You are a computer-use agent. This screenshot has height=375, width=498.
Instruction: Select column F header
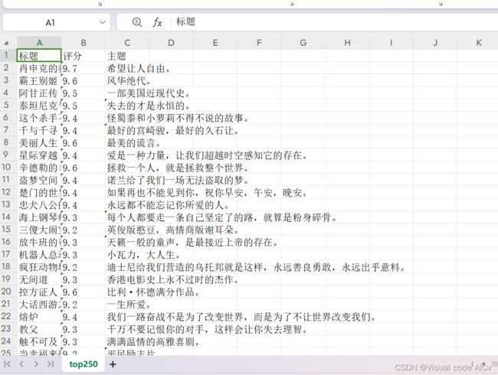tap(259, 43)
